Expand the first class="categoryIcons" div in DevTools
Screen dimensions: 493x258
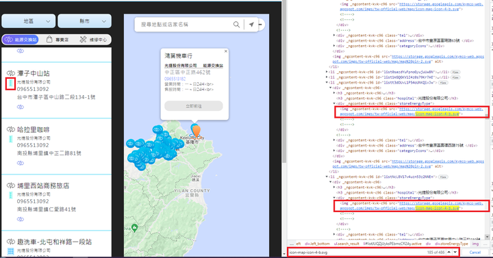point(334,46)
